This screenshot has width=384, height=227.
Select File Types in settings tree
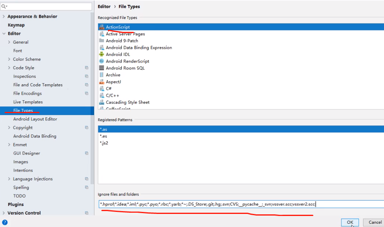point(47,111)
